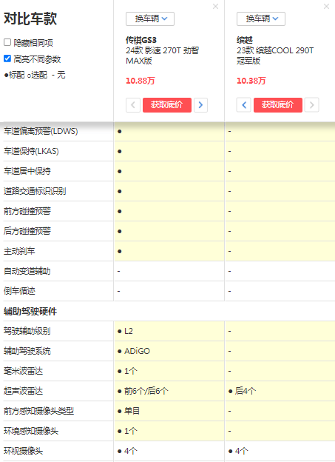Image resolution: width=335 pixels, height=462 pixels.
Task: Click 23款 缤越COOL 290T 冠军版 trim text
Action: click(x=275, y=56)
